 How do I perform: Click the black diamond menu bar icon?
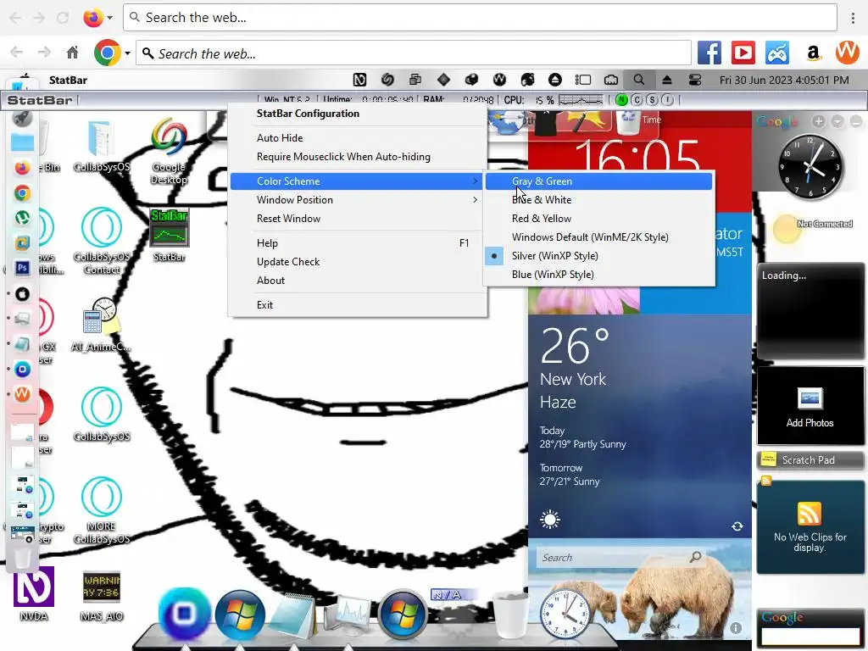pos(443,81)
